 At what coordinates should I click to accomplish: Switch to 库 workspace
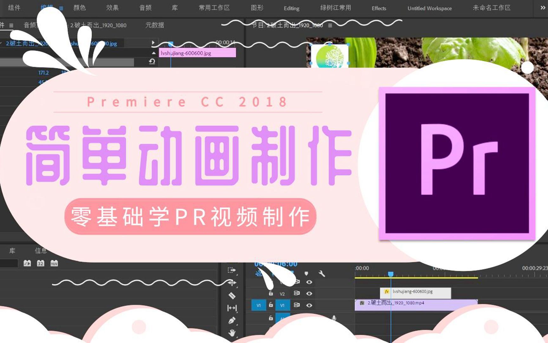(175, 8)
